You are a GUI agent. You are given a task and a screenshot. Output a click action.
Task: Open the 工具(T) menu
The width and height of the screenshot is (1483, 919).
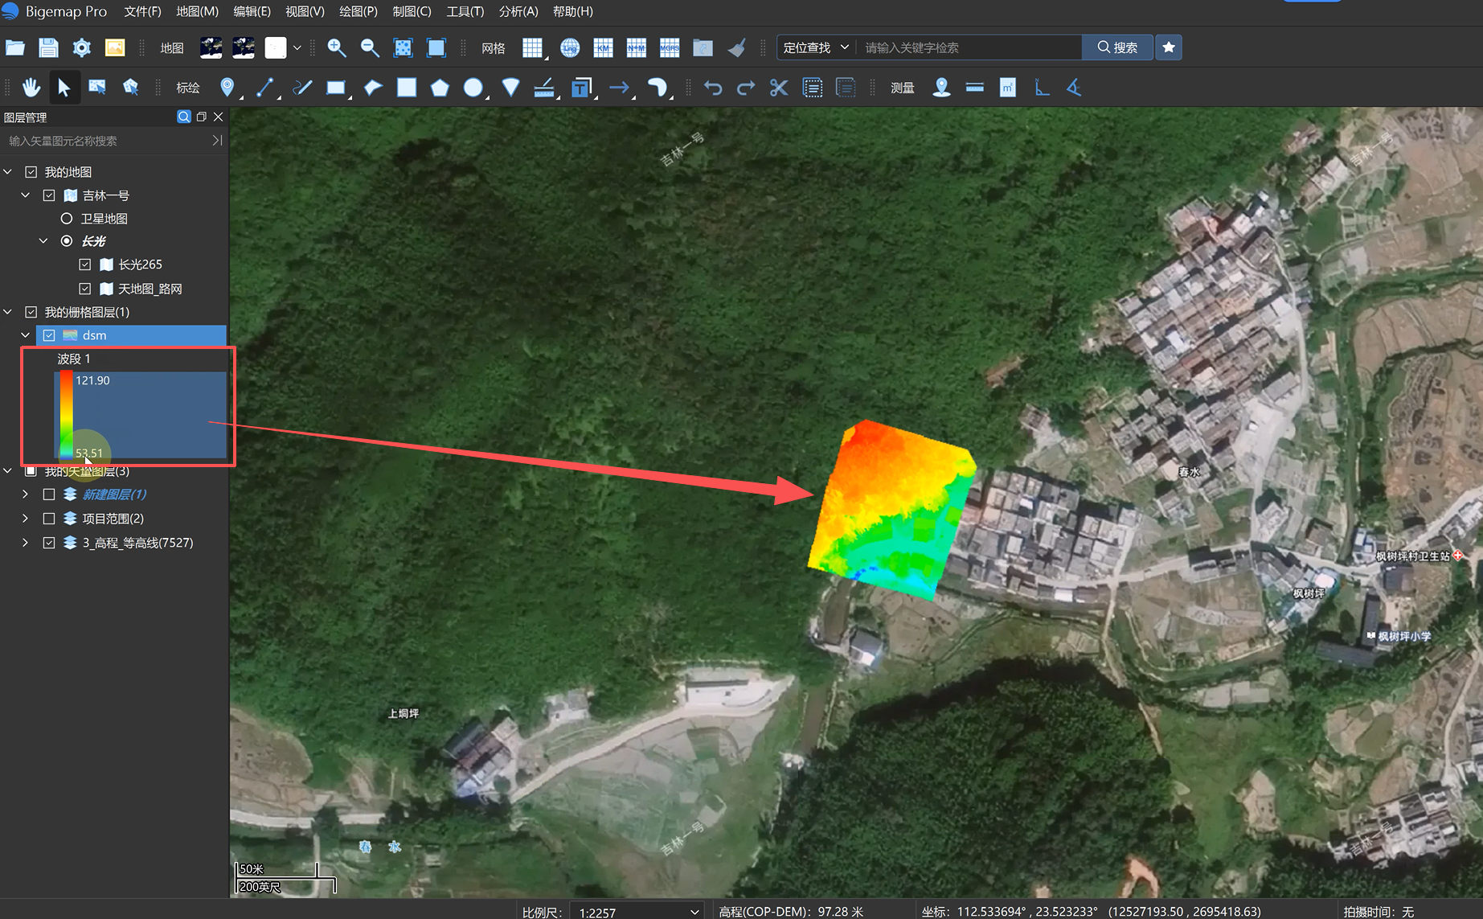click(465, 11)
